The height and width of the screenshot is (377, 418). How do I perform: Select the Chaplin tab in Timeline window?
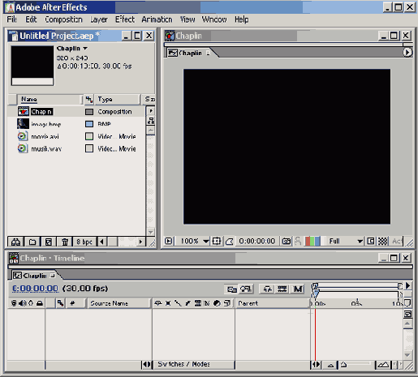(34, 276)
